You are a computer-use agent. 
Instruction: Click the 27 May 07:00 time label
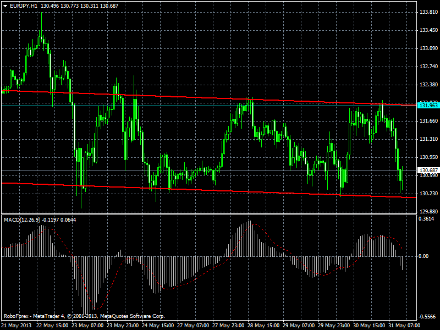tap(193, 326)
